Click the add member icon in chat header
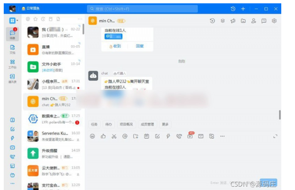 coord(253,21)
